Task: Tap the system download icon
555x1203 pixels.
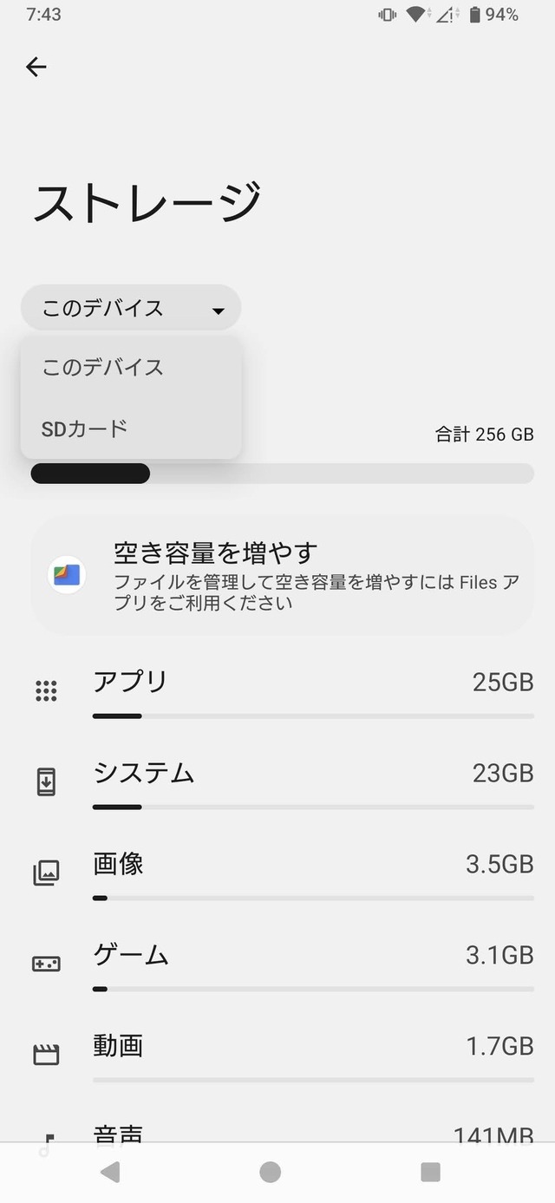Action: [46, 781]
